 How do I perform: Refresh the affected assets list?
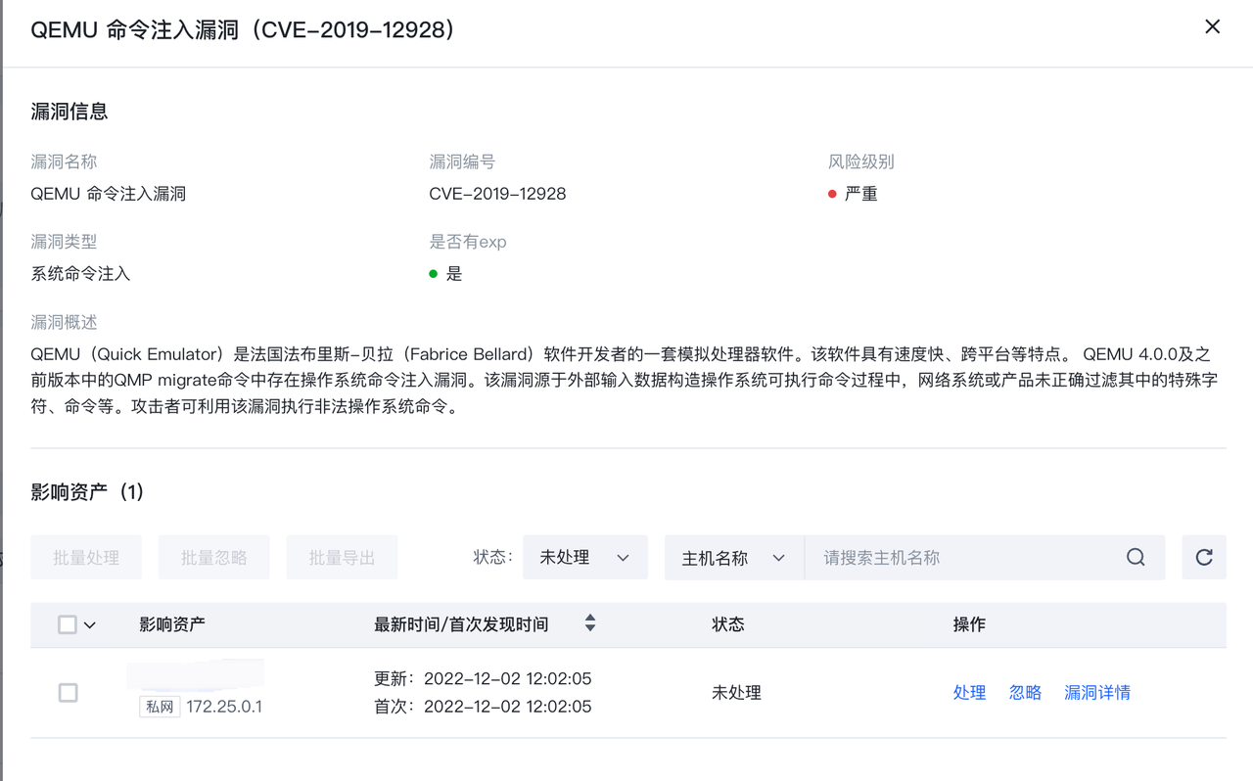1204,557
